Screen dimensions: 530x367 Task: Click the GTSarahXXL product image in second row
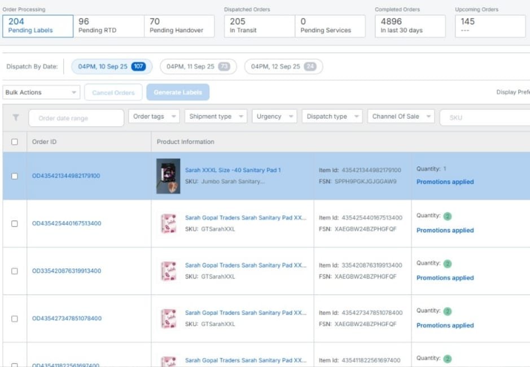(x=168, y=223)
